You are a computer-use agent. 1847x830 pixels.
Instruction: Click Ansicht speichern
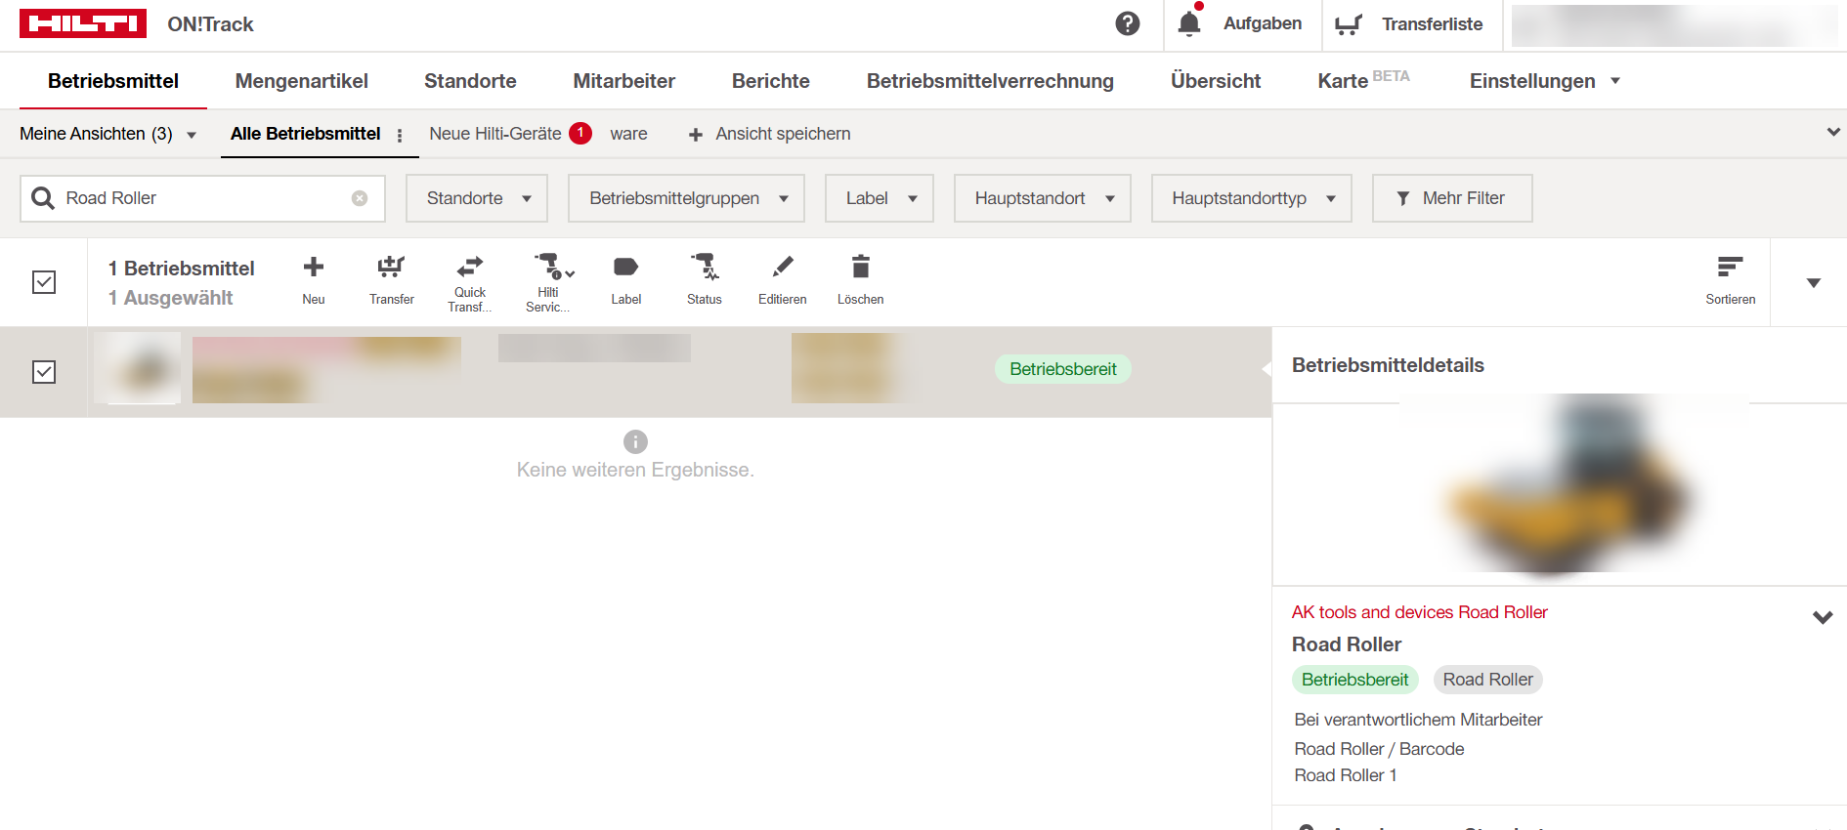[769, 134]
